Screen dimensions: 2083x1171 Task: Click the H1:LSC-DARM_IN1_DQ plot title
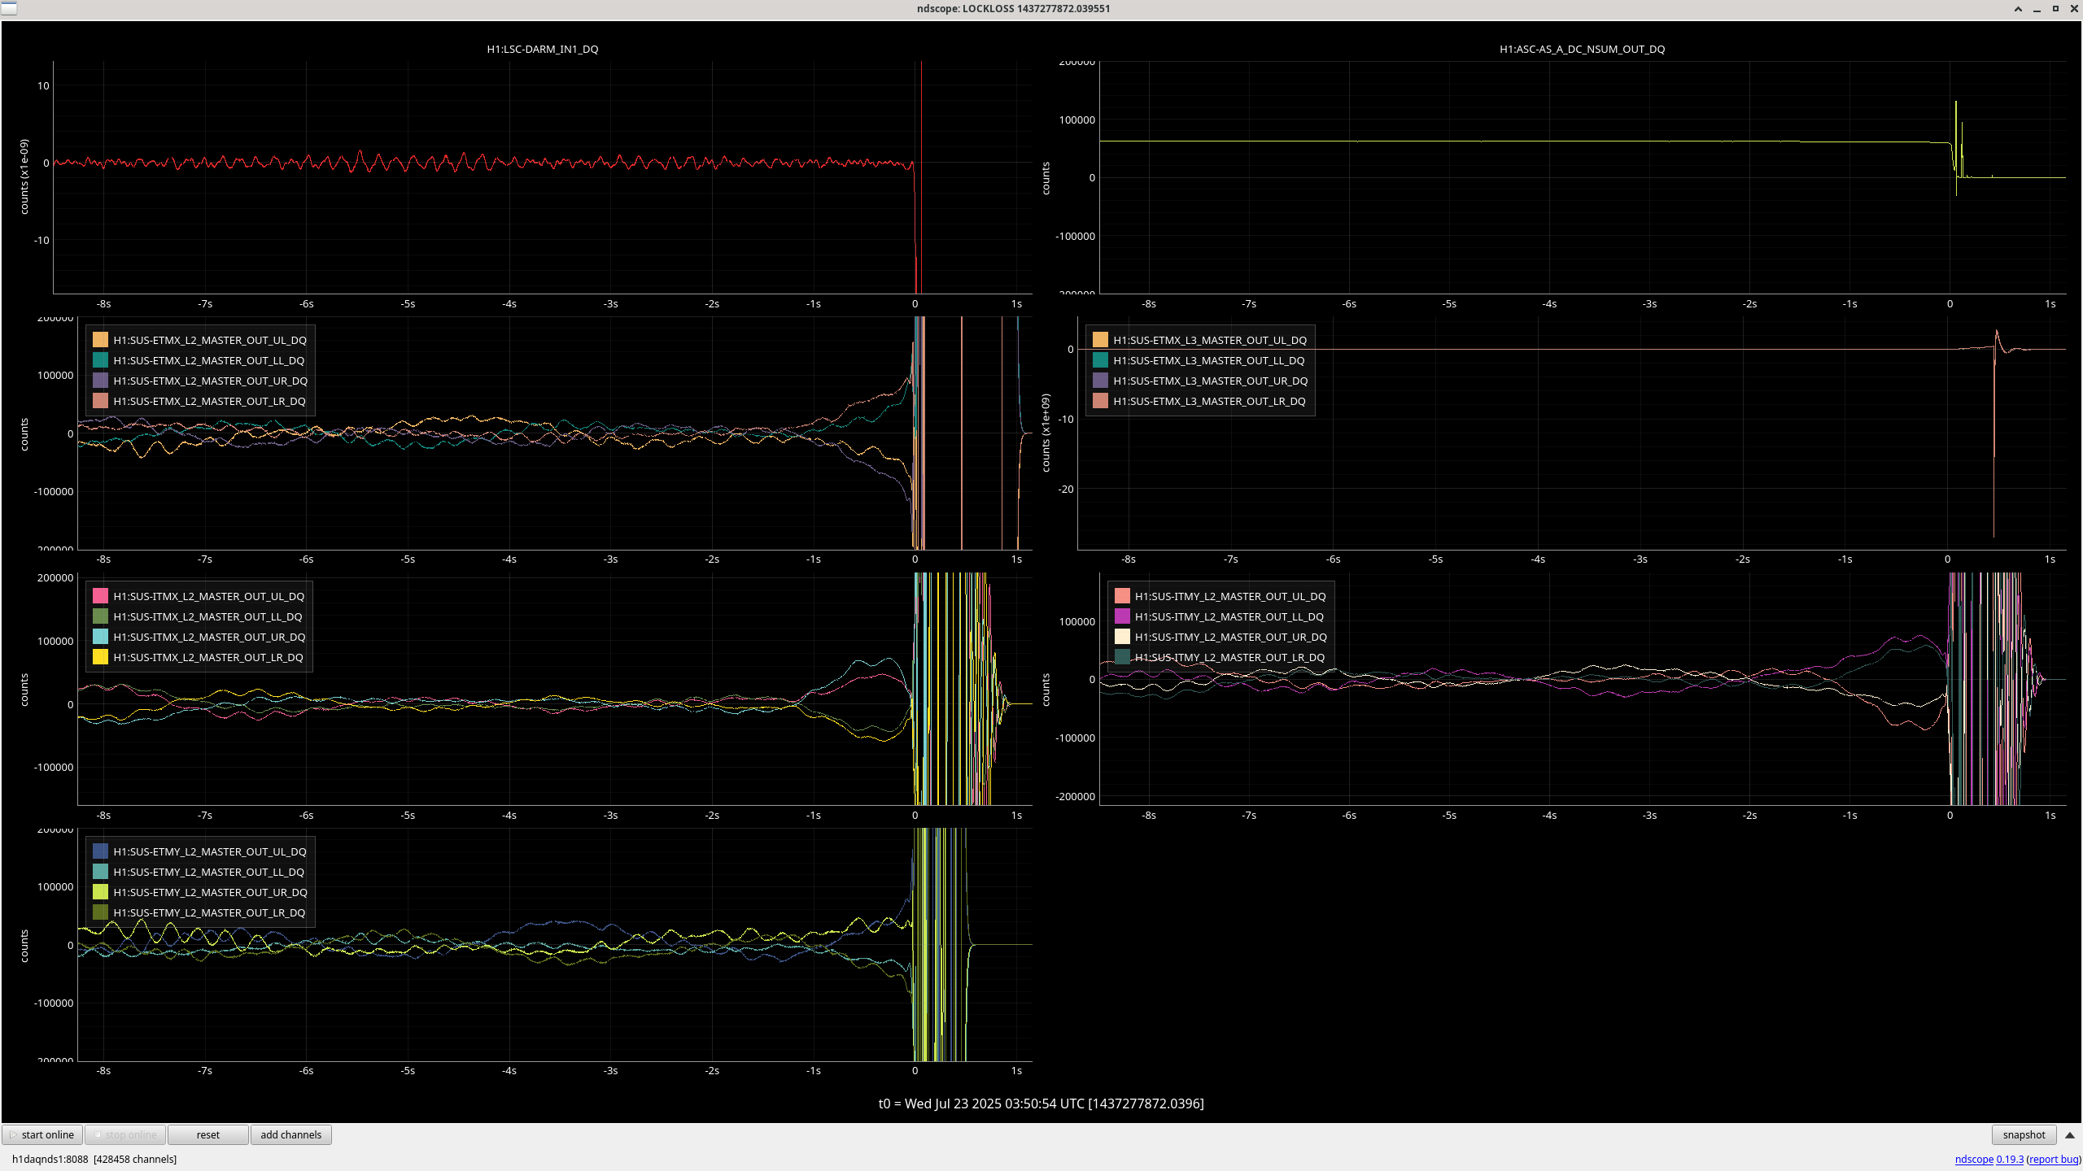[x=543, y=49]
